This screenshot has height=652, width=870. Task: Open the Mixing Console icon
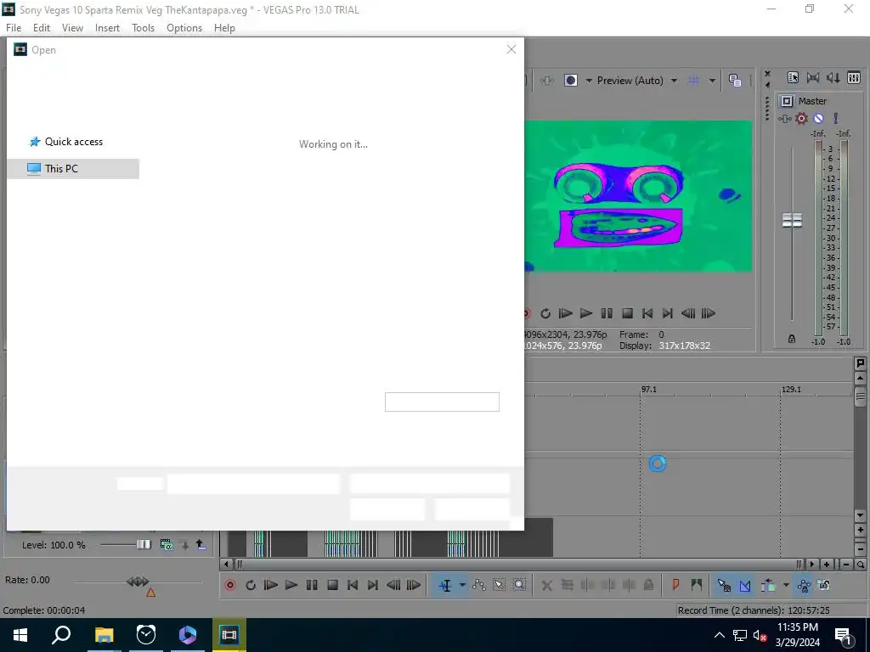pyautogui.click(x=854, y=77)
